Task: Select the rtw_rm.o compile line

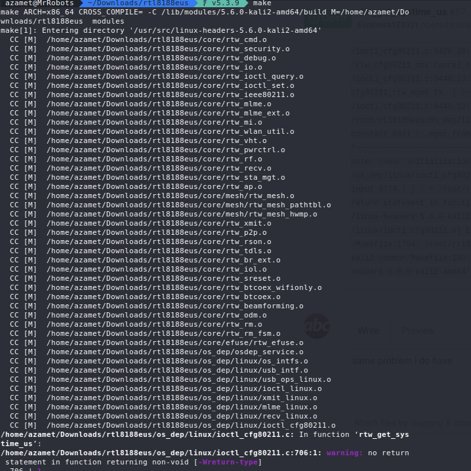Action: pos(136,325)
